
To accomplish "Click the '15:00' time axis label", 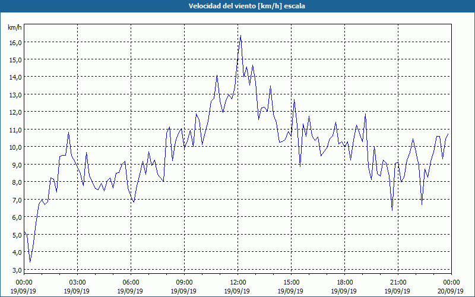I will tap(292, 283).
